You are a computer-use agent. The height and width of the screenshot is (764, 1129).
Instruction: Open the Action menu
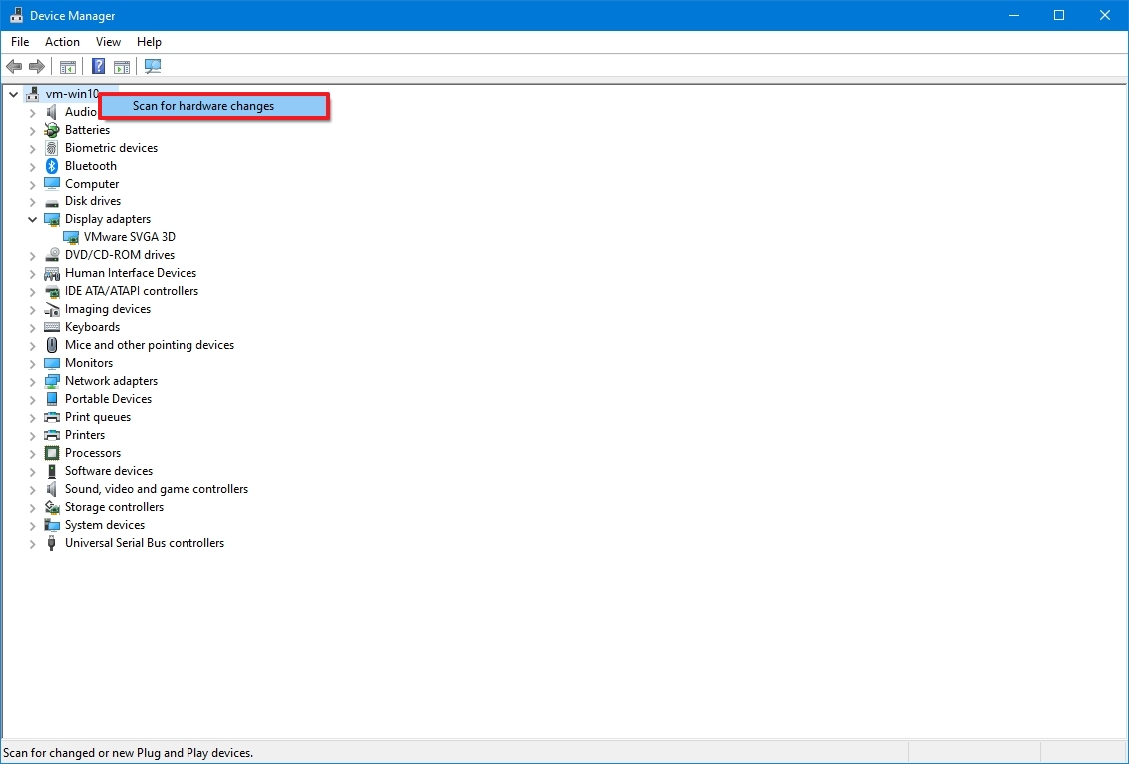[62, 42]
